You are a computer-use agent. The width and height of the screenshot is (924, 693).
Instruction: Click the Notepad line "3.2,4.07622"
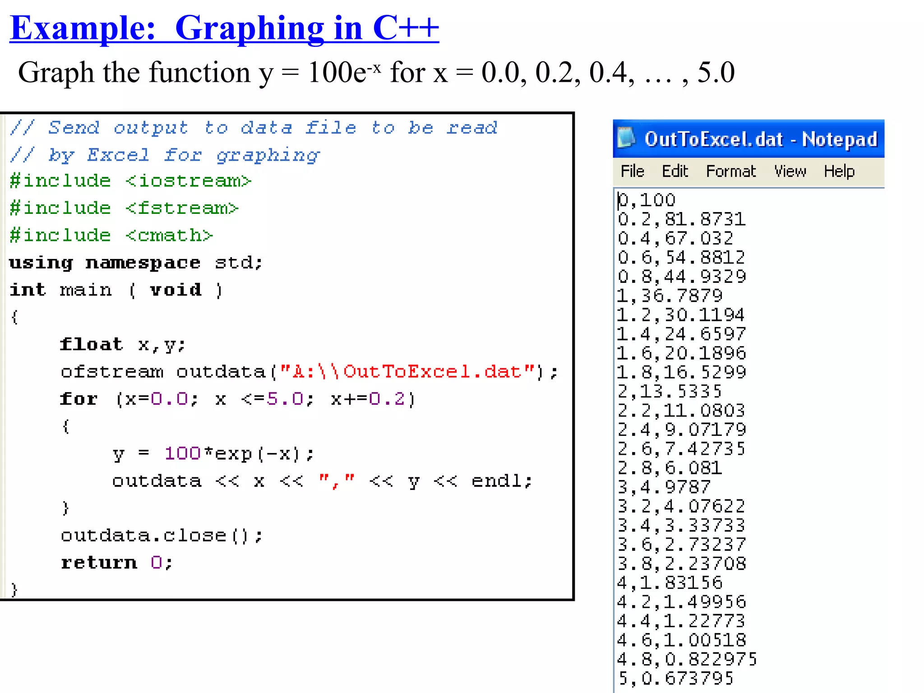[x=681, y=507]
